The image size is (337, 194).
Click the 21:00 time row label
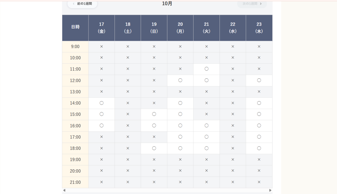[75, 182]
